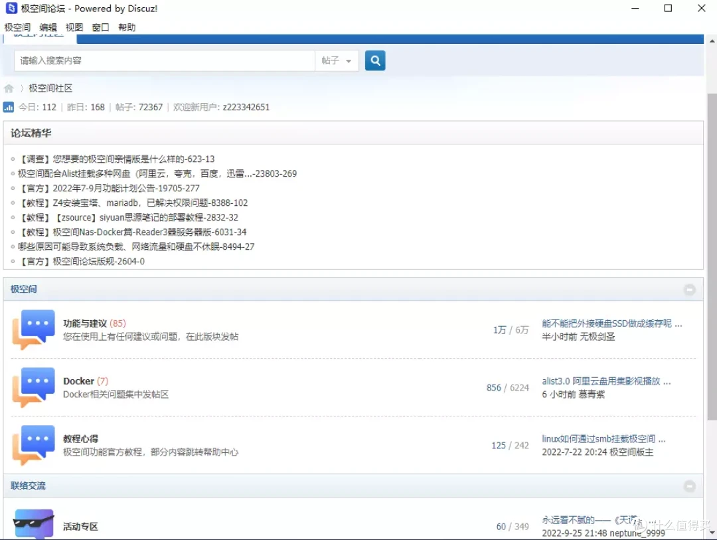Maximize the 极空间论坛 window
717x540 pixels.
point(668,8)
